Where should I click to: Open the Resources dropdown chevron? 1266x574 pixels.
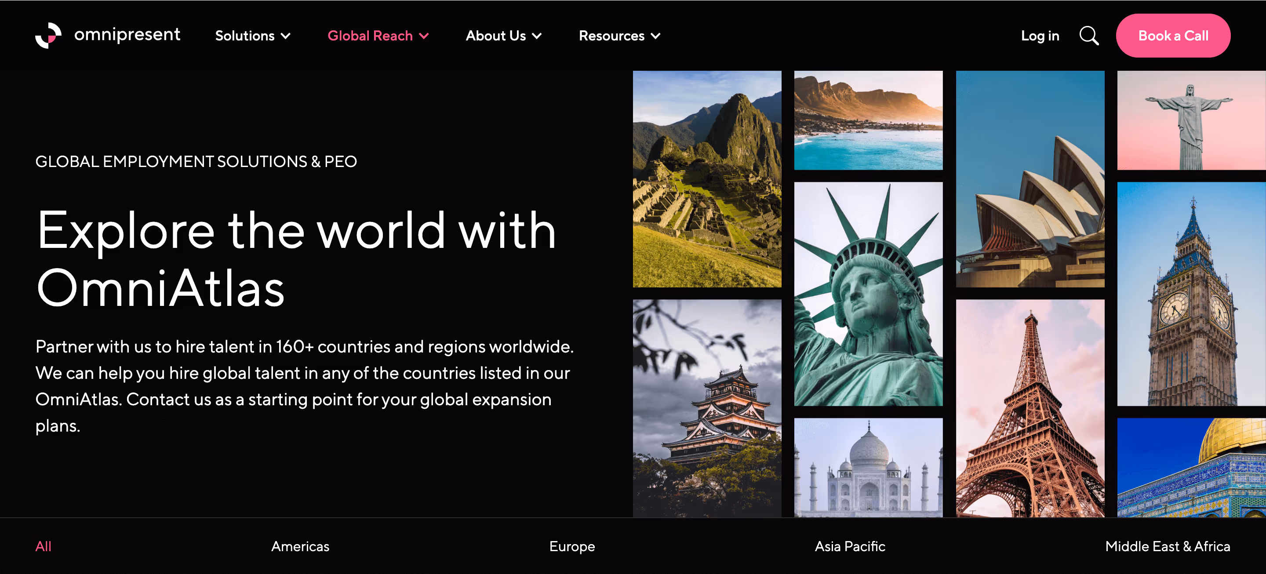pos(655,36)
